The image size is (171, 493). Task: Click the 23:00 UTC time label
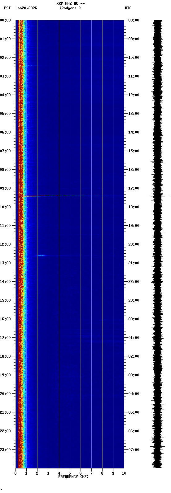pos(134,300)
